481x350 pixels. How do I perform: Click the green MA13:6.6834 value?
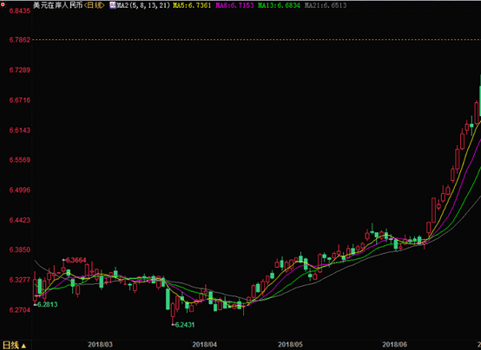coord(279,5)
